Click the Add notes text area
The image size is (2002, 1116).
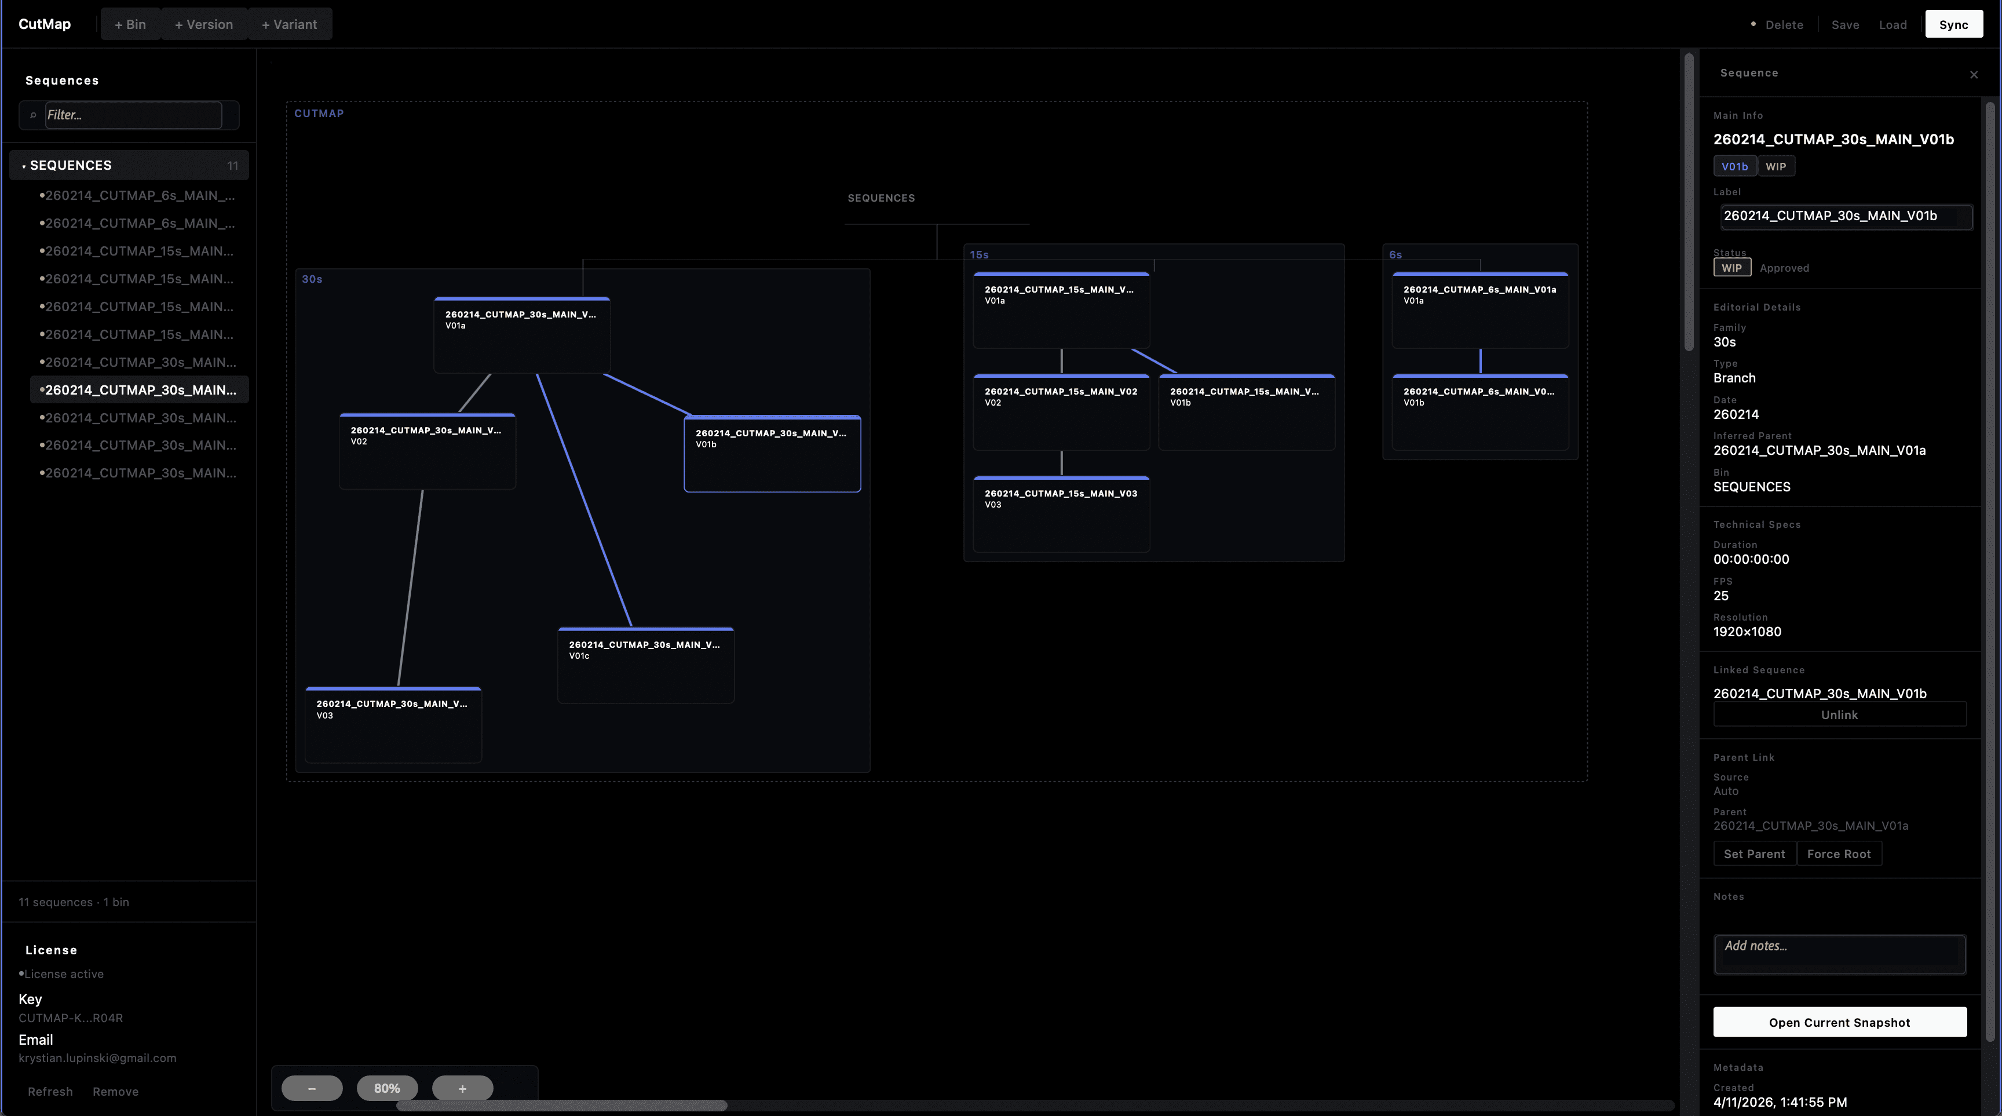1839,954
